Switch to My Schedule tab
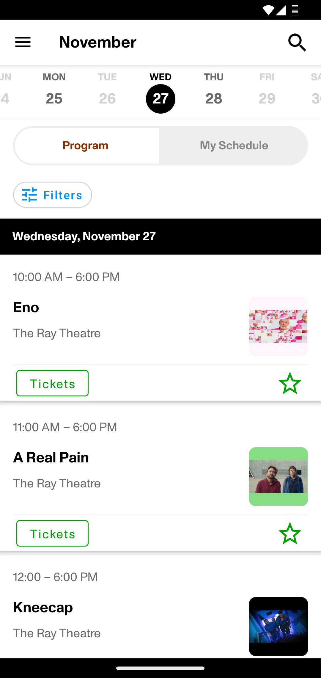Viewport: 321px width, 678px height. pyautogui.click(x=234, y=146)
